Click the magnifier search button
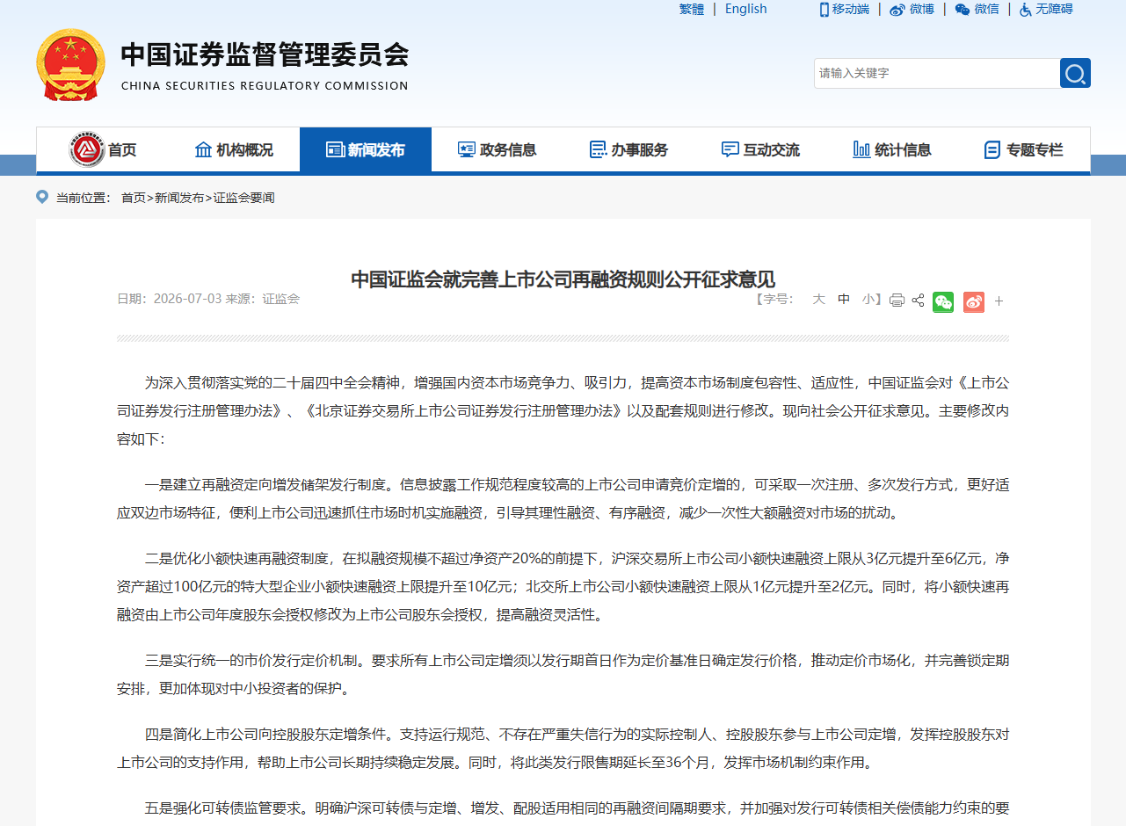1126x826 pixels. pos(1075,73)
